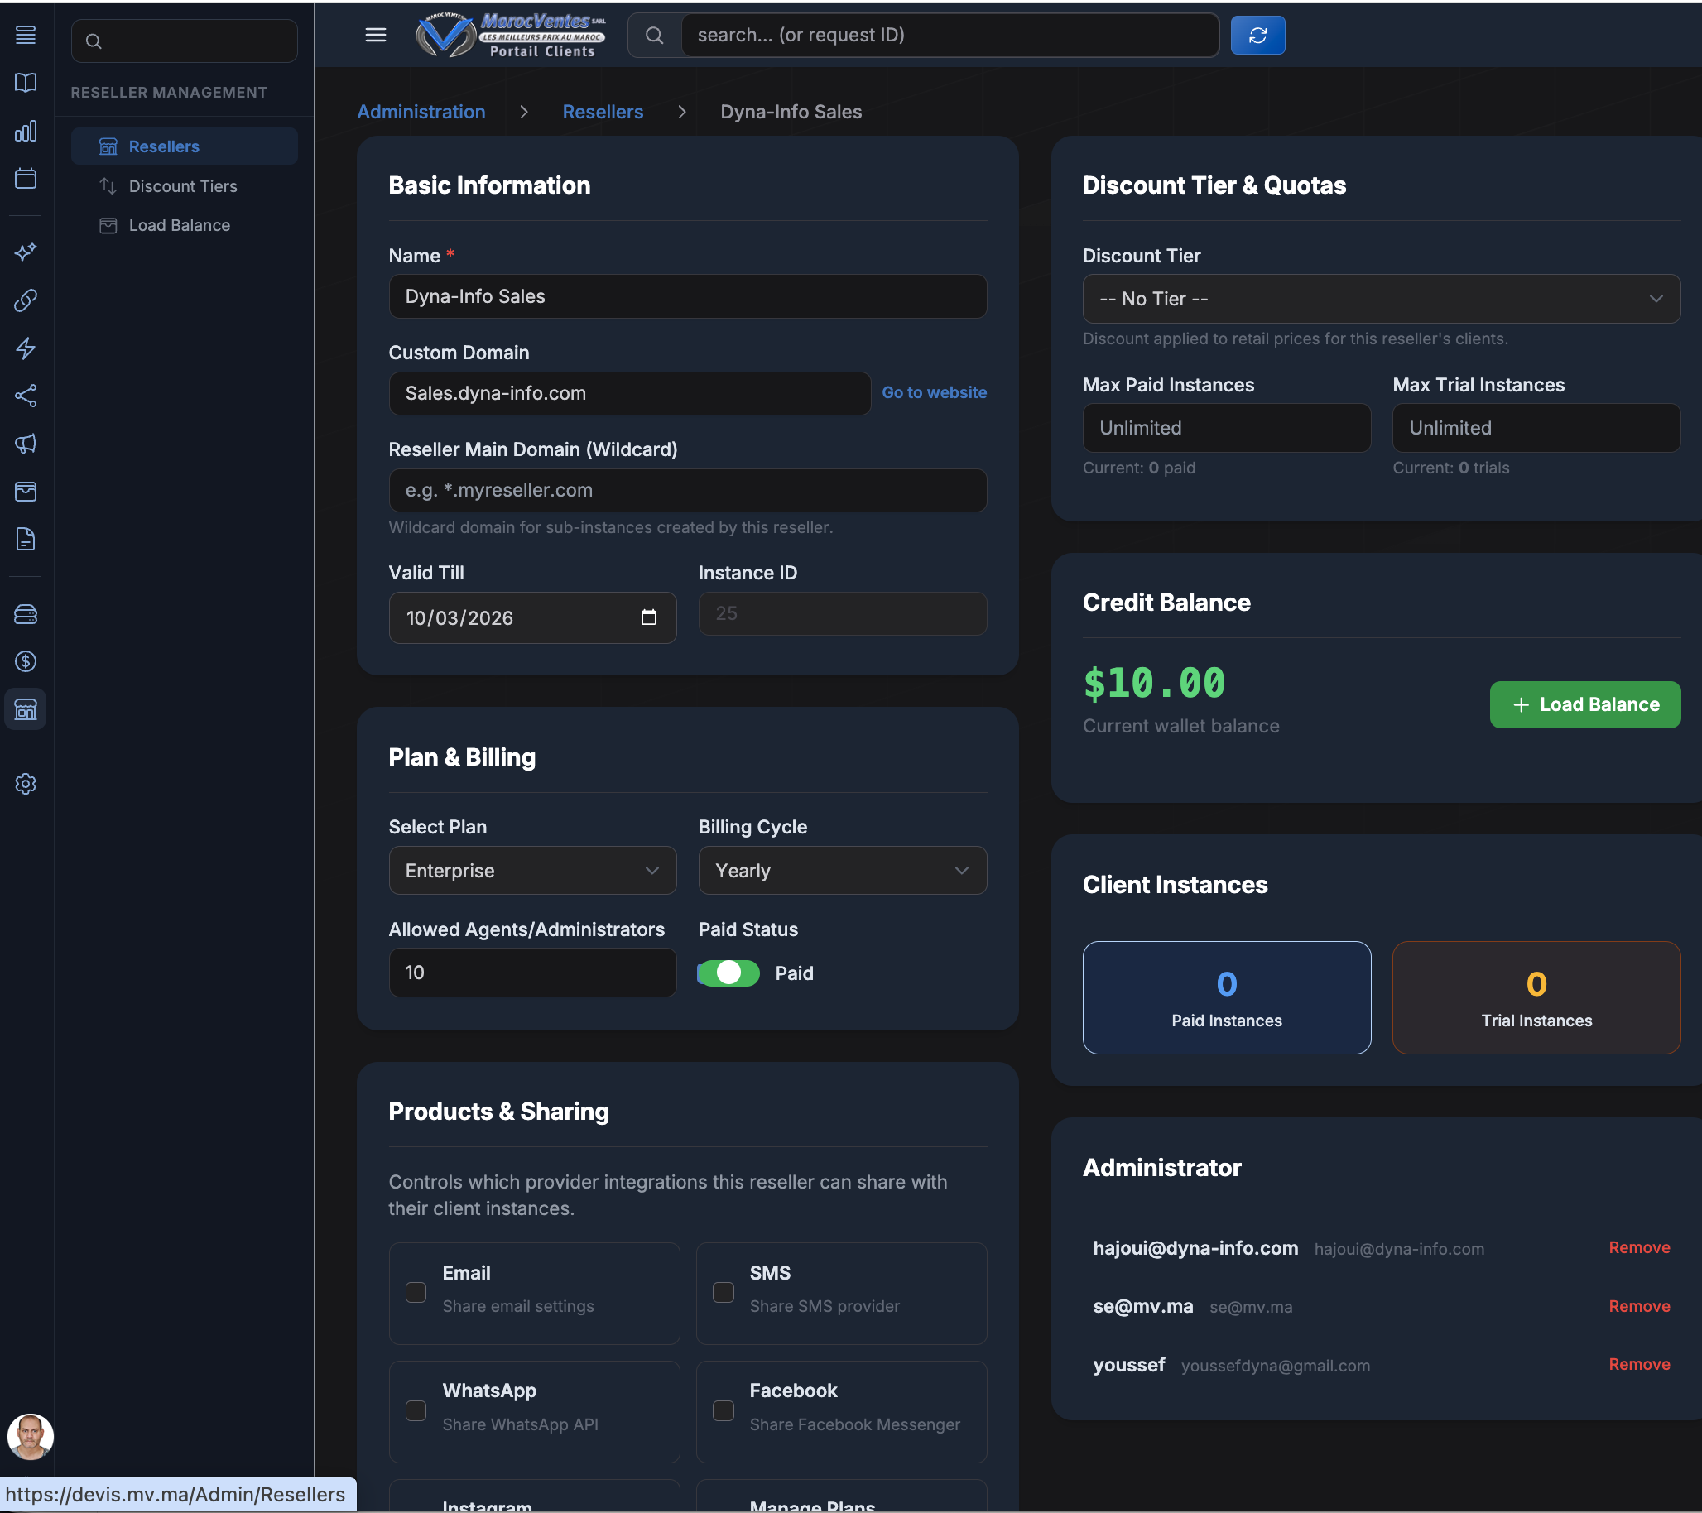Image resolution: width=1702 pixels, height=1513 pixels.
Task: Open the Select Plan dropdown showing Enterprise
Action: point(532,870)
